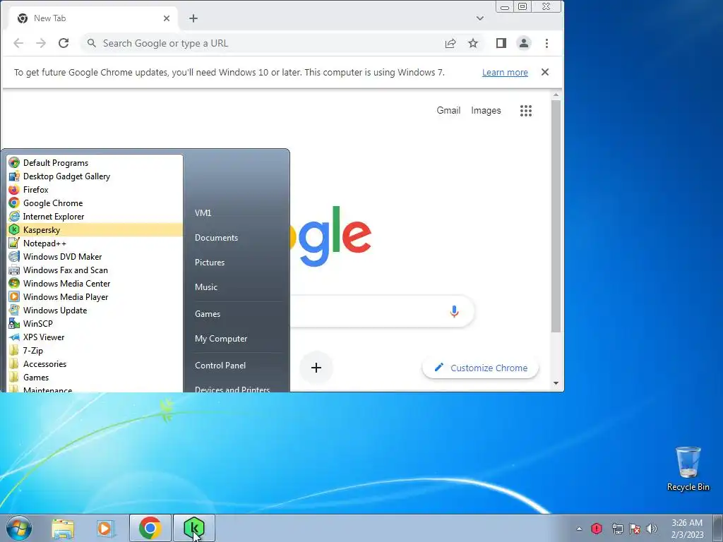Expand the Games folder in programs list
723x542 pixels.
(95, 377)
